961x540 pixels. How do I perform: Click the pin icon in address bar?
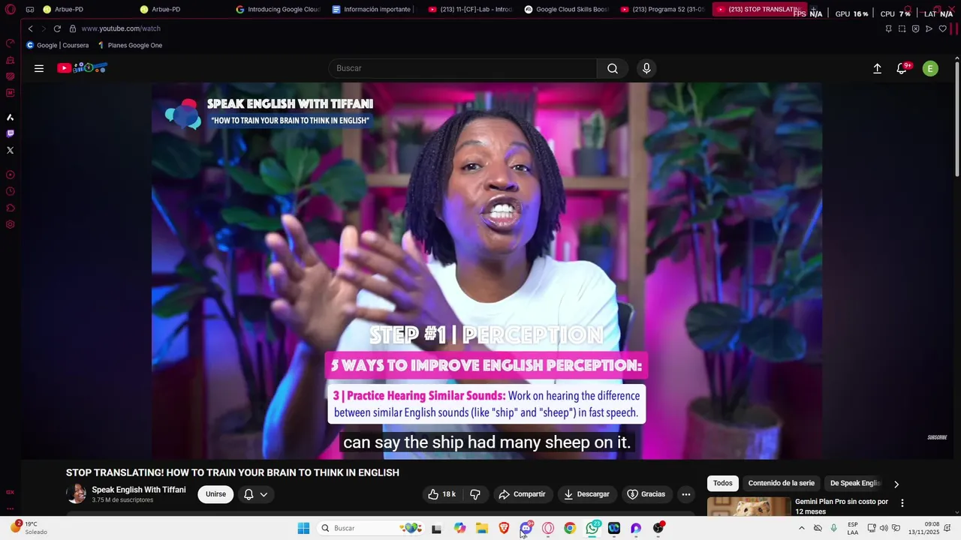point(888,28)
